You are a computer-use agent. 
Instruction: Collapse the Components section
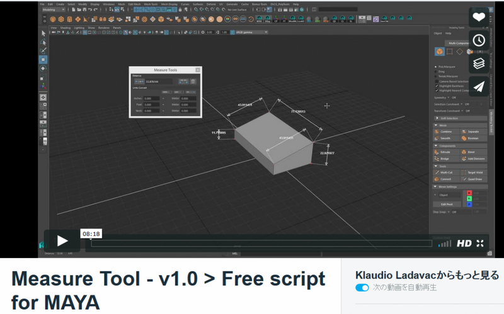[460, 146]
